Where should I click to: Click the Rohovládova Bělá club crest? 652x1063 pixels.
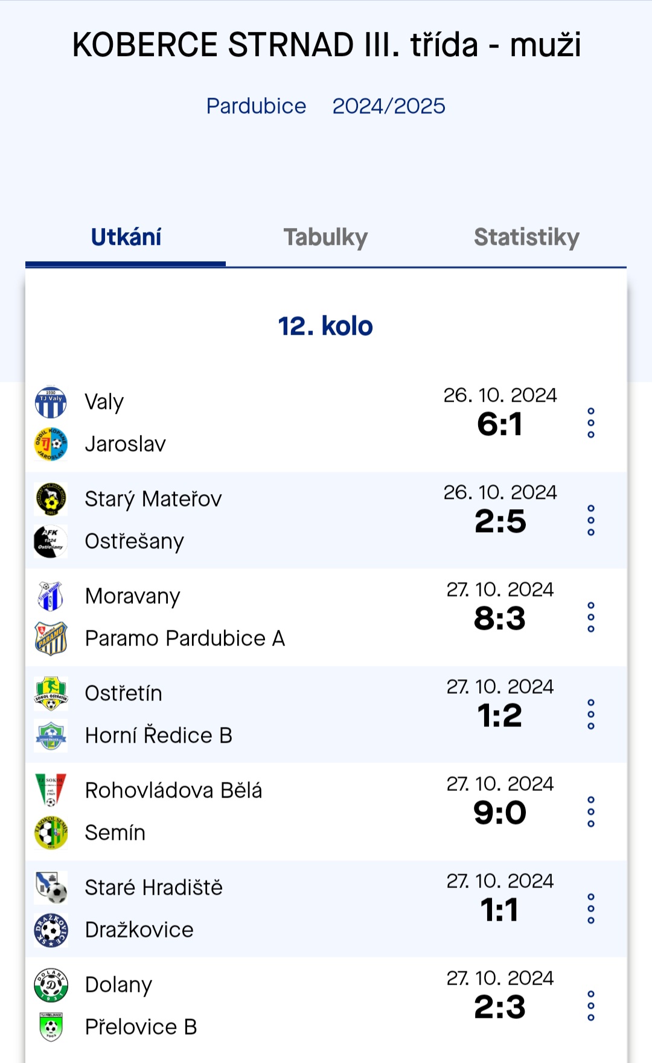click(x=51, y=790)
